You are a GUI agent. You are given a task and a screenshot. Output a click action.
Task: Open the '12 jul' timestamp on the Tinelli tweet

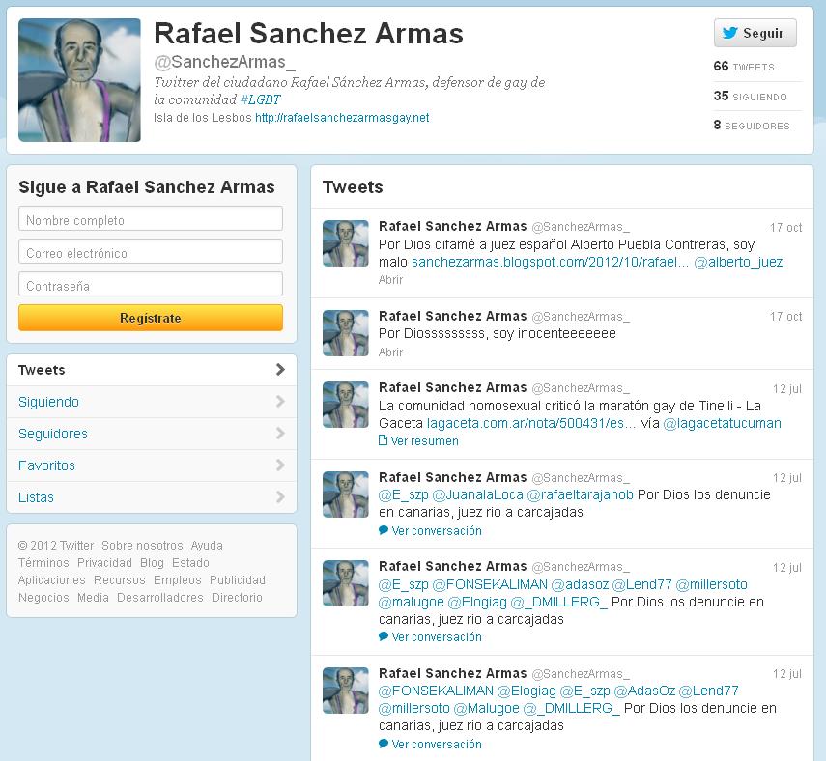[787, 389]
